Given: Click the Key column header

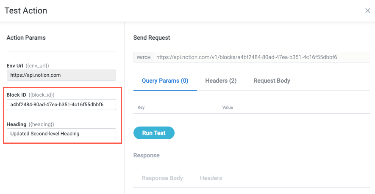Looking at the screenshot, I should 141,108.
